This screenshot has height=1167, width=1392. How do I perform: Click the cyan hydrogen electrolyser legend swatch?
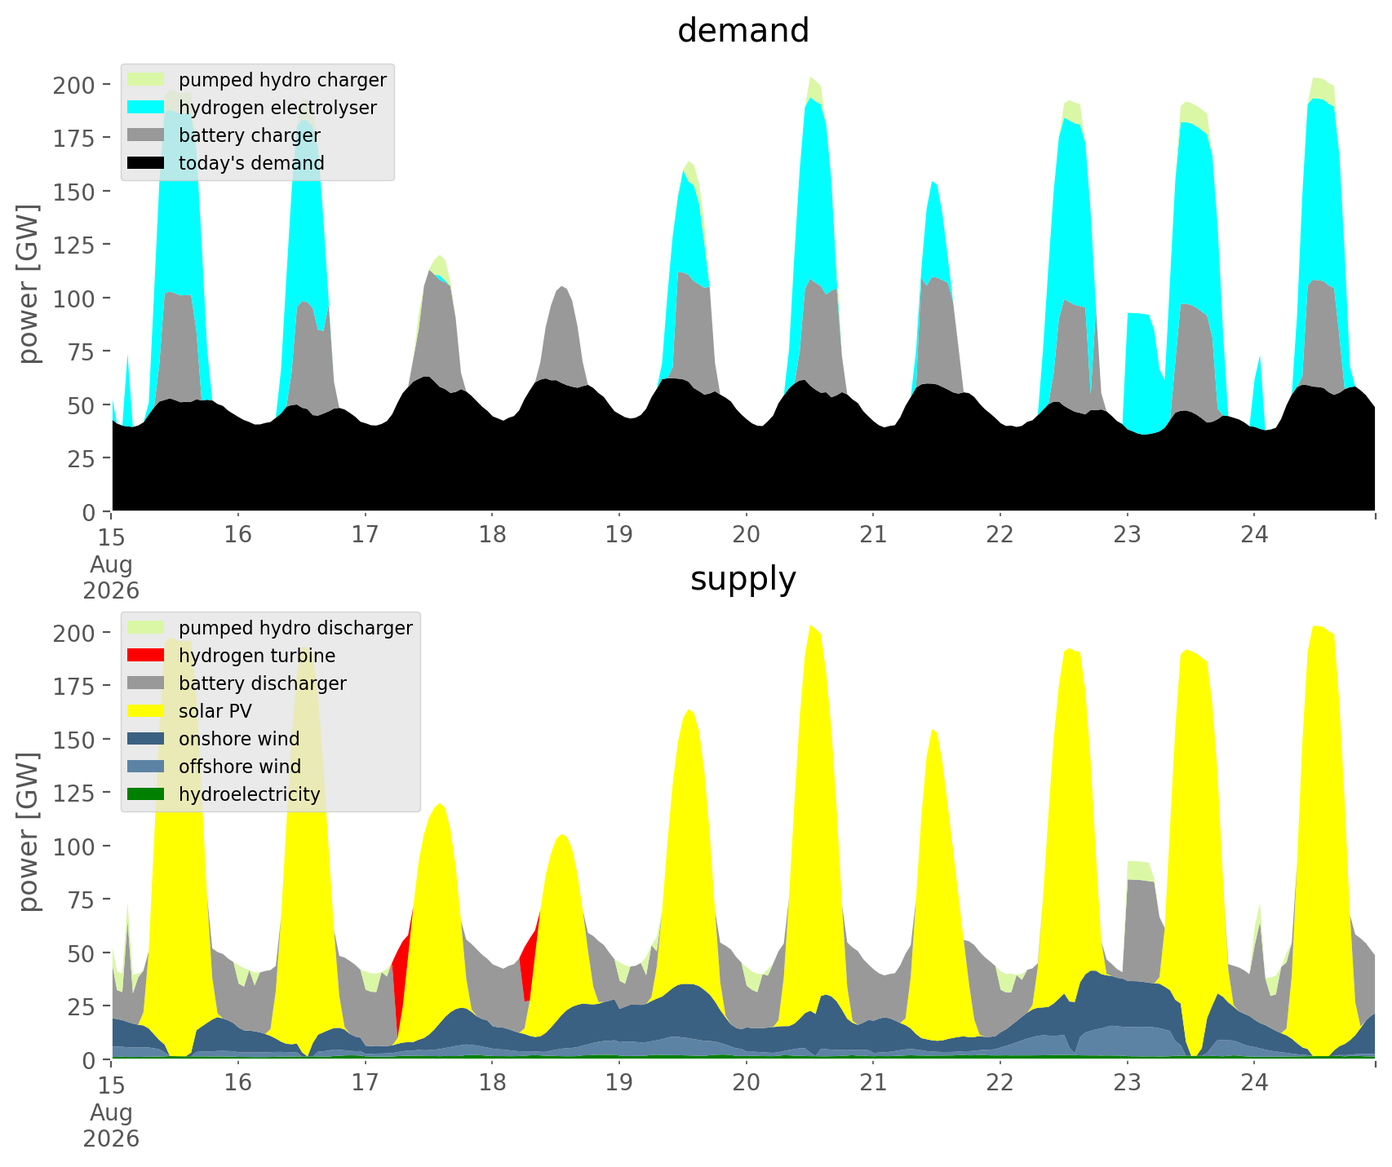tap(146, 108)
